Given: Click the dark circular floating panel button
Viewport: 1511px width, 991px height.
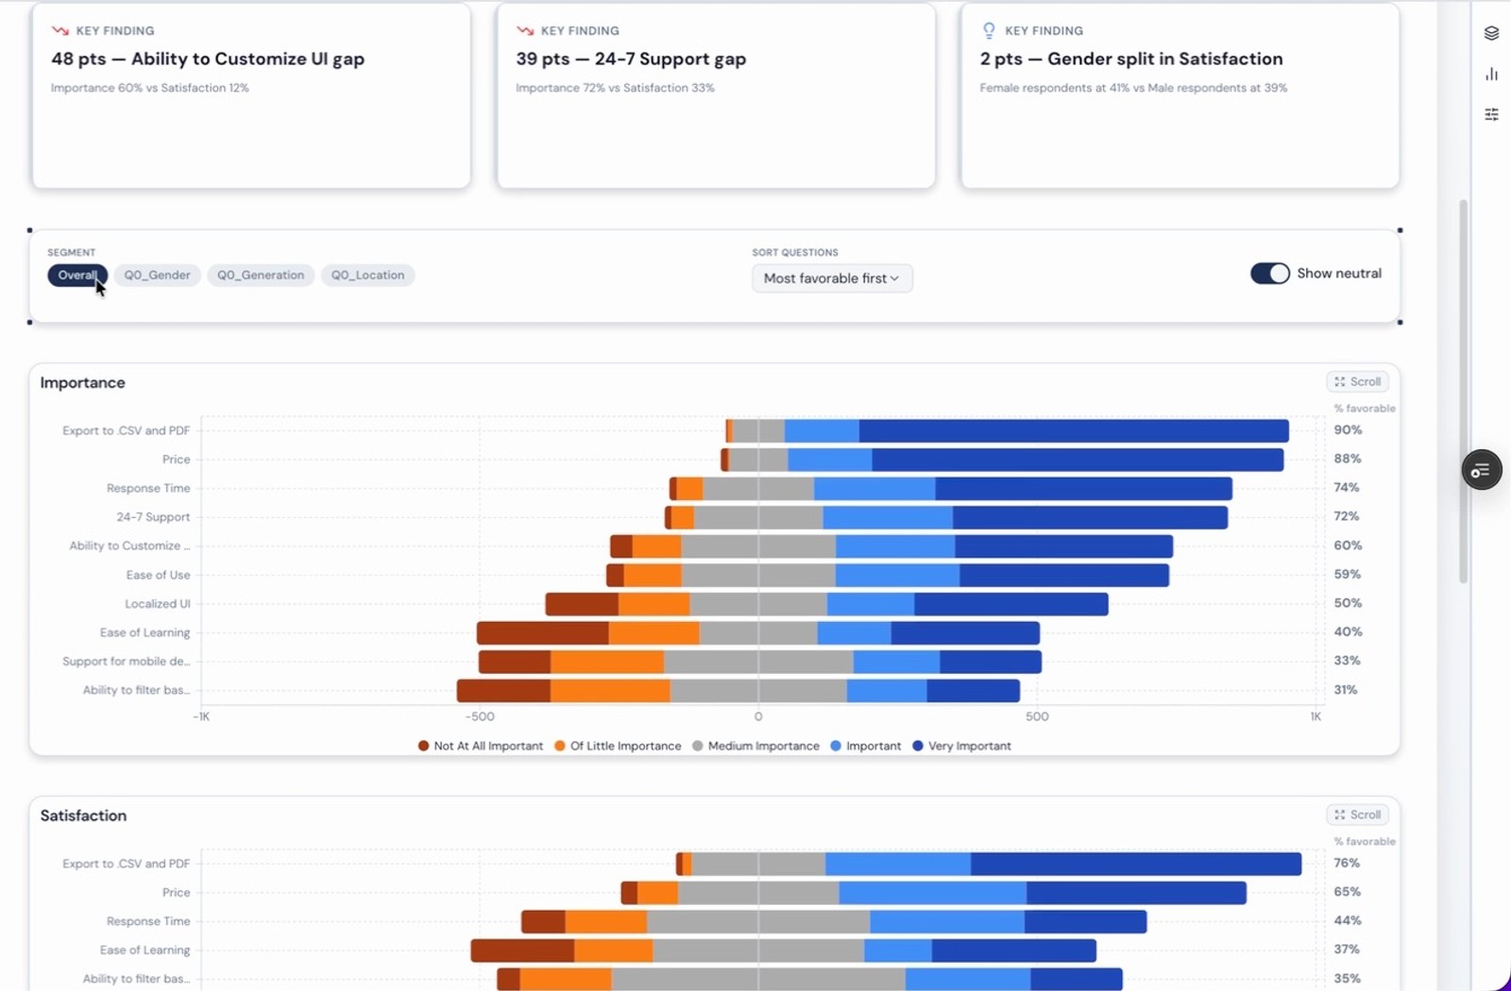Looking at the screenshot, I should tap(1482, 470).
